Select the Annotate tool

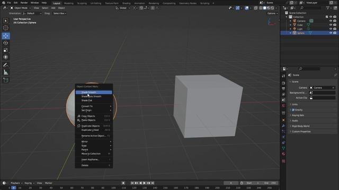6,65
